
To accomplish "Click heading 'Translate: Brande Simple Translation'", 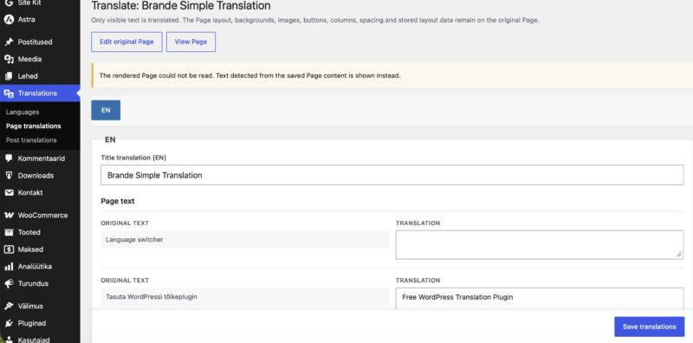I will point(181,6).
